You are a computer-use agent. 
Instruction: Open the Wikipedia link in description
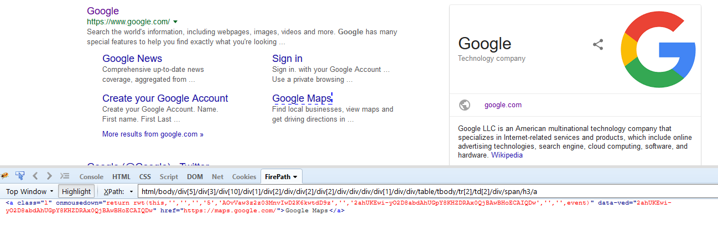[507, 155]
